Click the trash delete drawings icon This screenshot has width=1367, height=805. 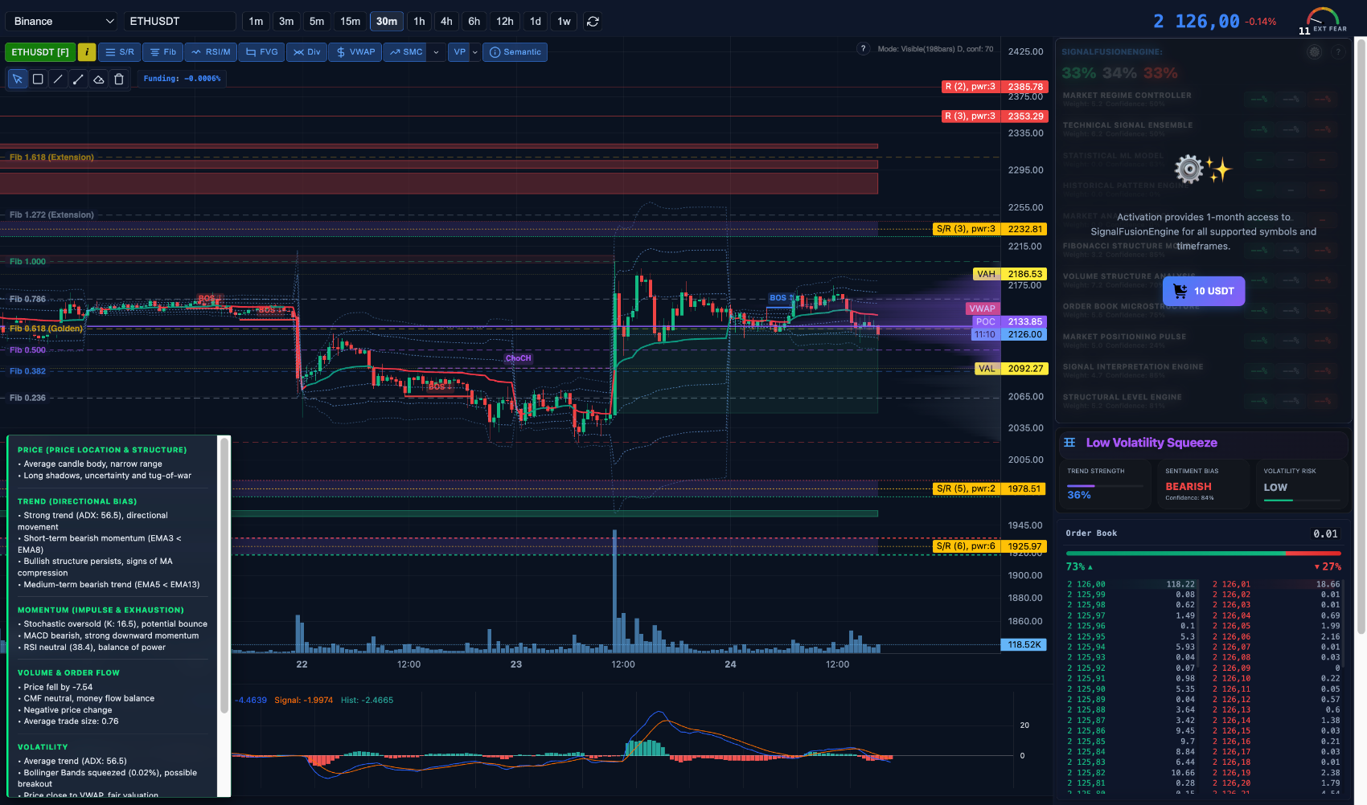tap(119, 79)
